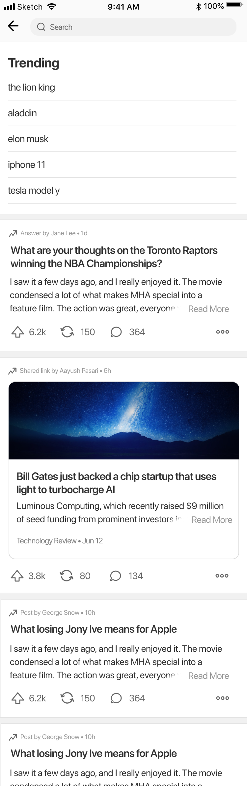Screen dimensions: 247x786
Task: Open the Bill Gates chip startup headline
Action: 116,483
